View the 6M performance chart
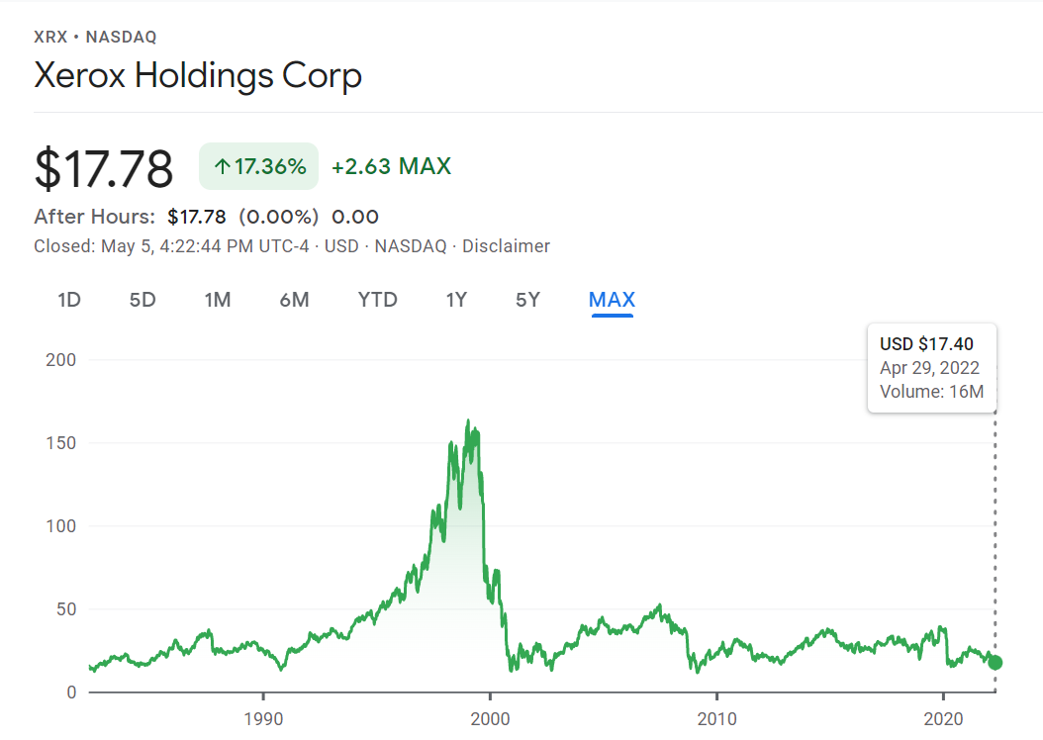The height and width of the screenshot is (740, 1043). 293,299
